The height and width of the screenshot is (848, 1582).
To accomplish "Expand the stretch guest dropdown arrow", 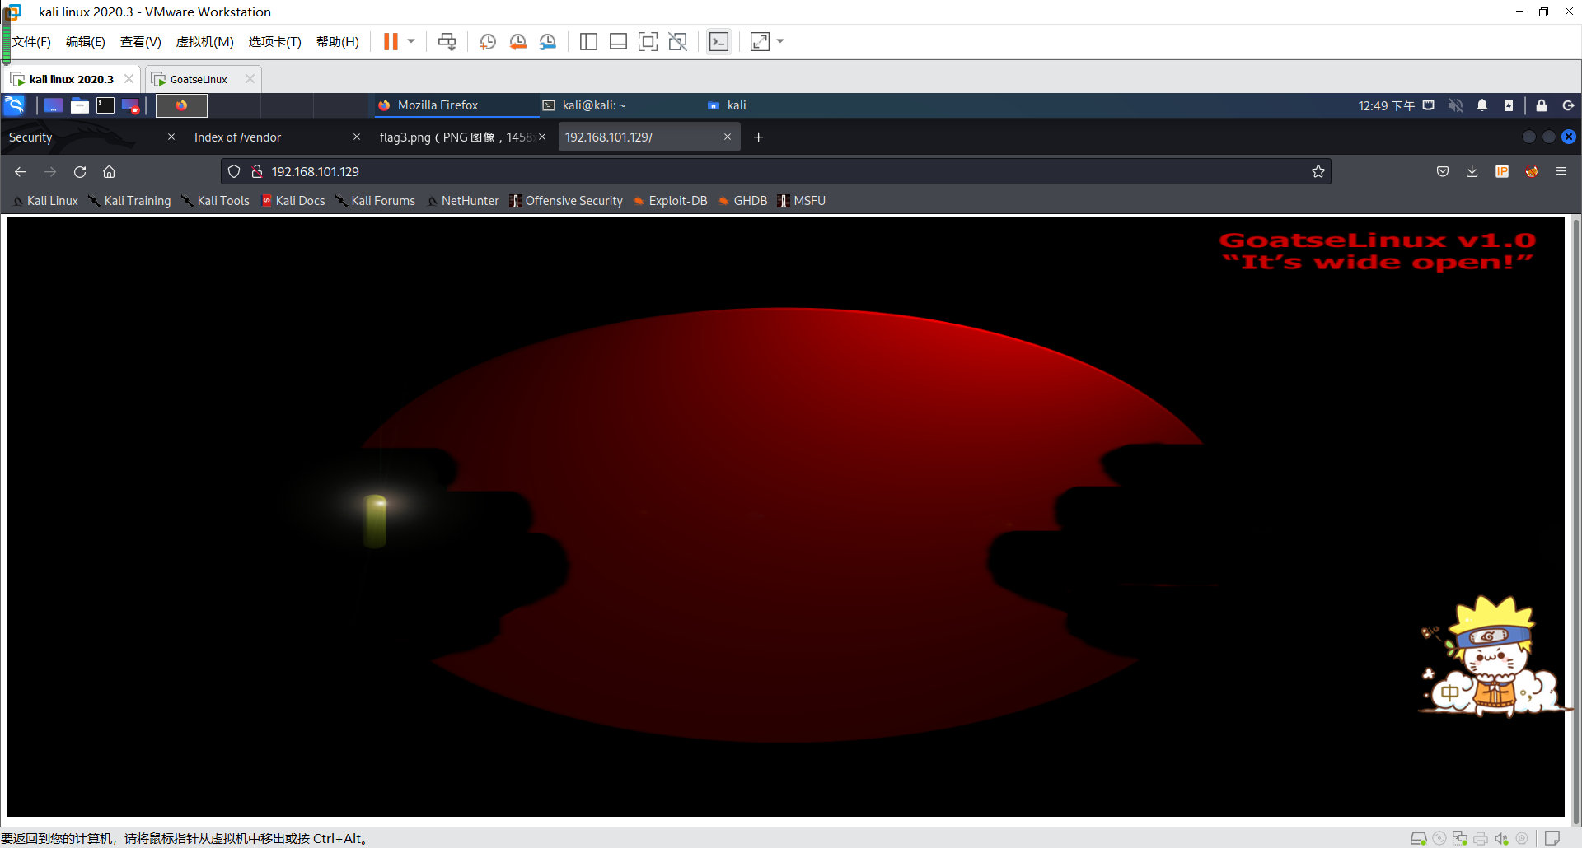I will 780,42.
